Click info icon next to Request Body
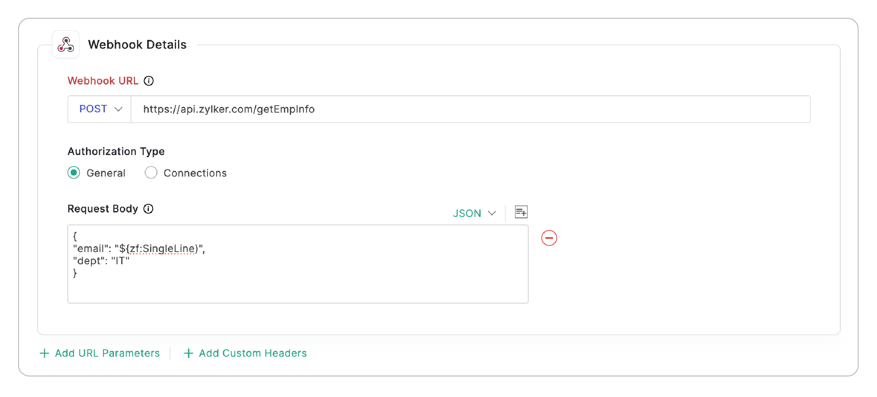The width and height of the screenshot is (877, 397). coord(148,209)
